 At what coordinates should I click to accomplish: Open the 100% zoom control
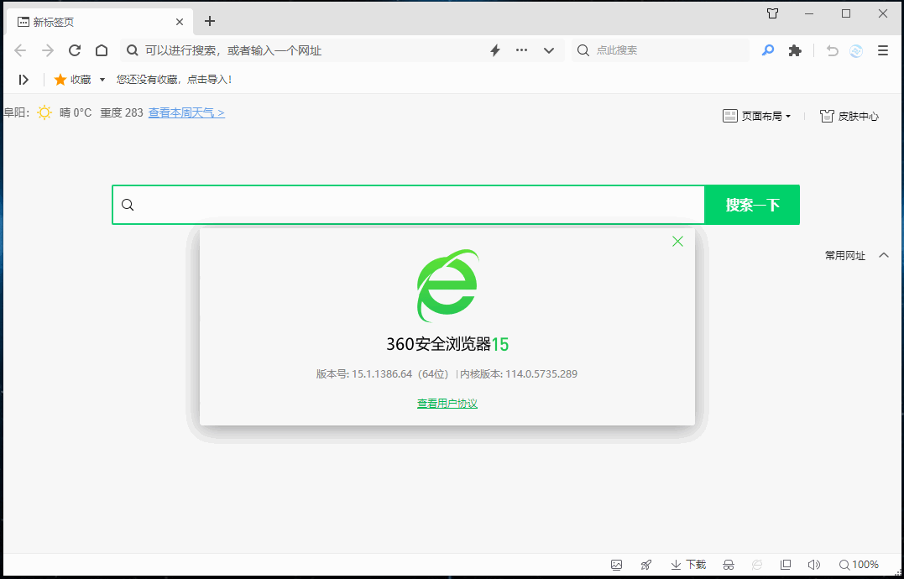859,565
